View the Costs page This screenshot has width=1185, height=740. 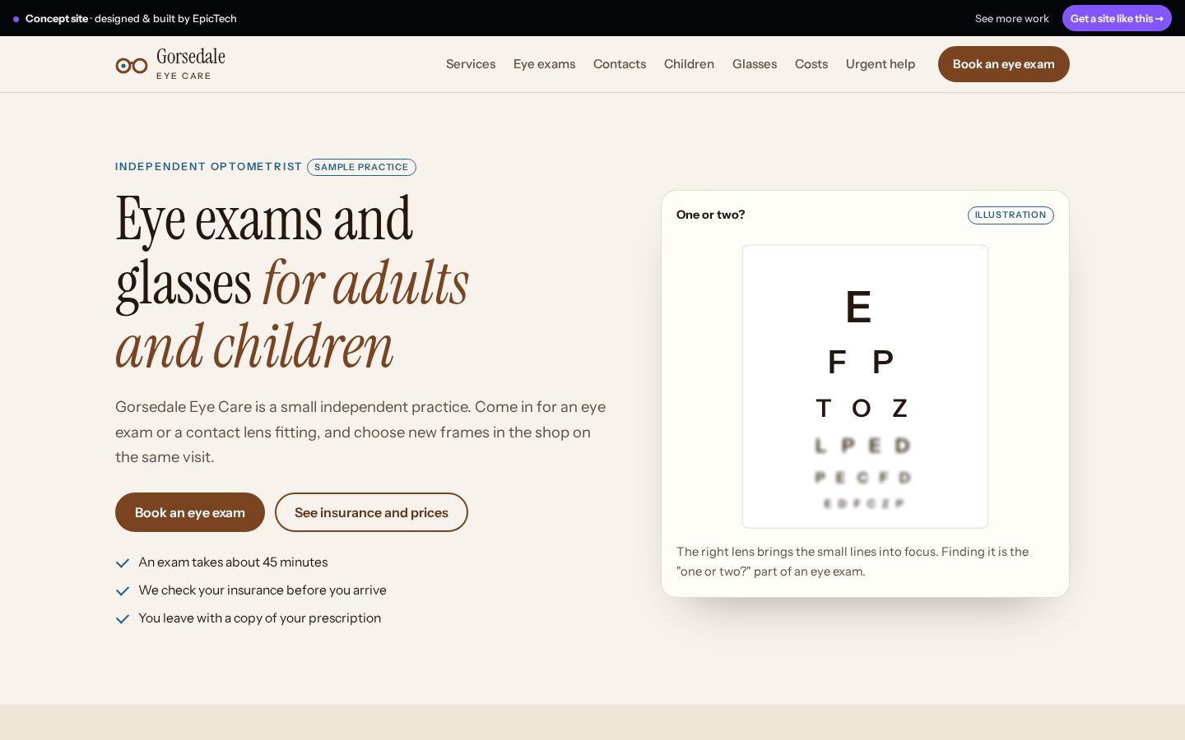click(x=811, y=64)
